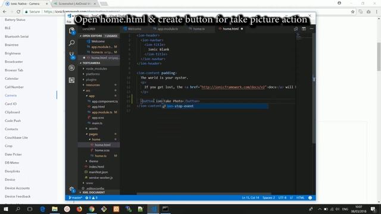Open home.scss in the file tree
The width and height of the screenshot is (381, 214).
point(102,150)
